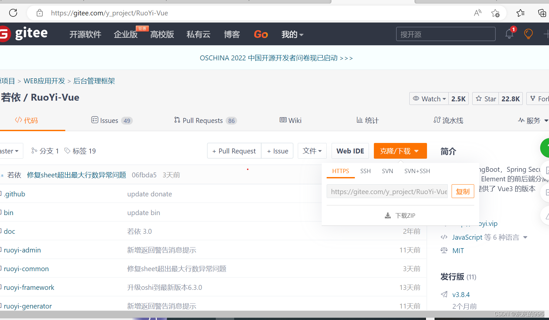
Task: Open the browser Collections icon
Action: (x=542, y=13)
